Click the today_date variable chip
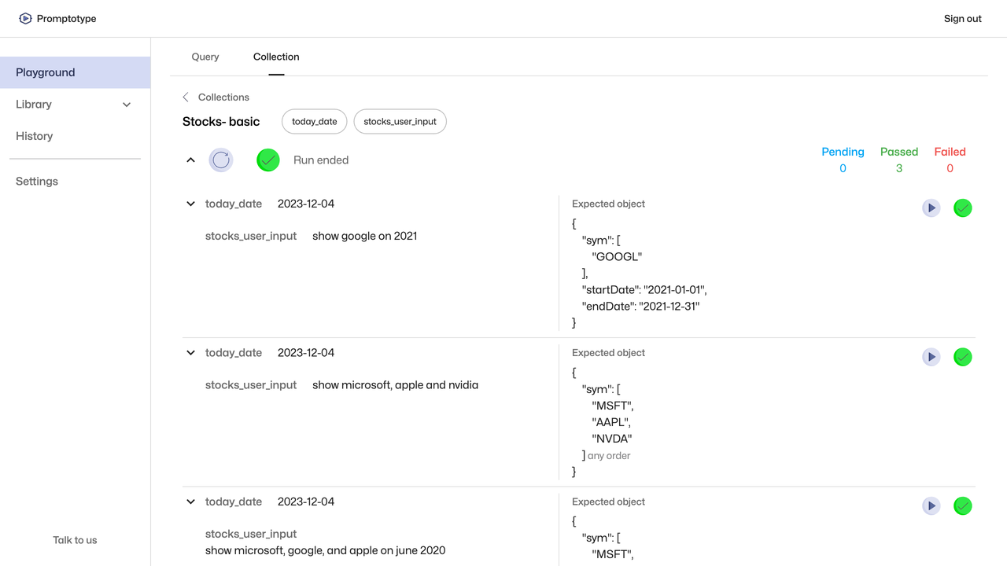 coord(315,122)
